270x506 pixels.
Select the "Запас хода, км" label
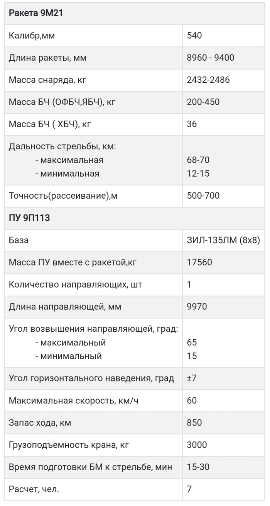click(x=40, y=423)
